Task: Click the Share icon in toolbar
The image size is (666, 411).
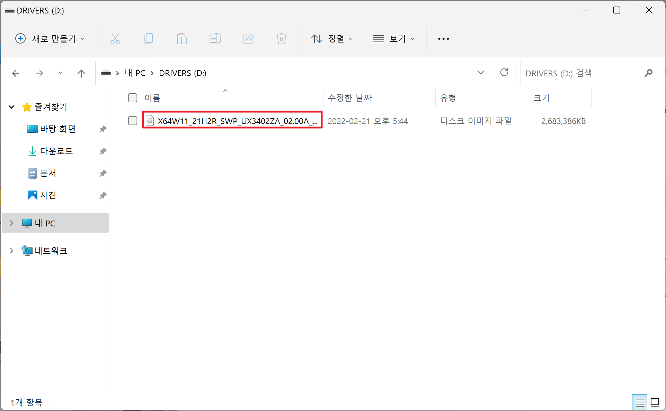Action: [248, 39]
